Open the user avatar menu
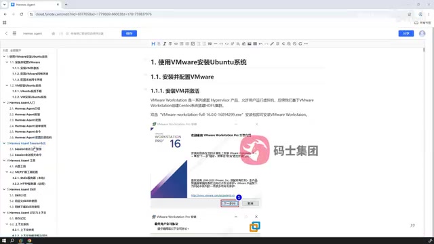The height and width of the screenshot is (244, 434). [x=422, y=33]
